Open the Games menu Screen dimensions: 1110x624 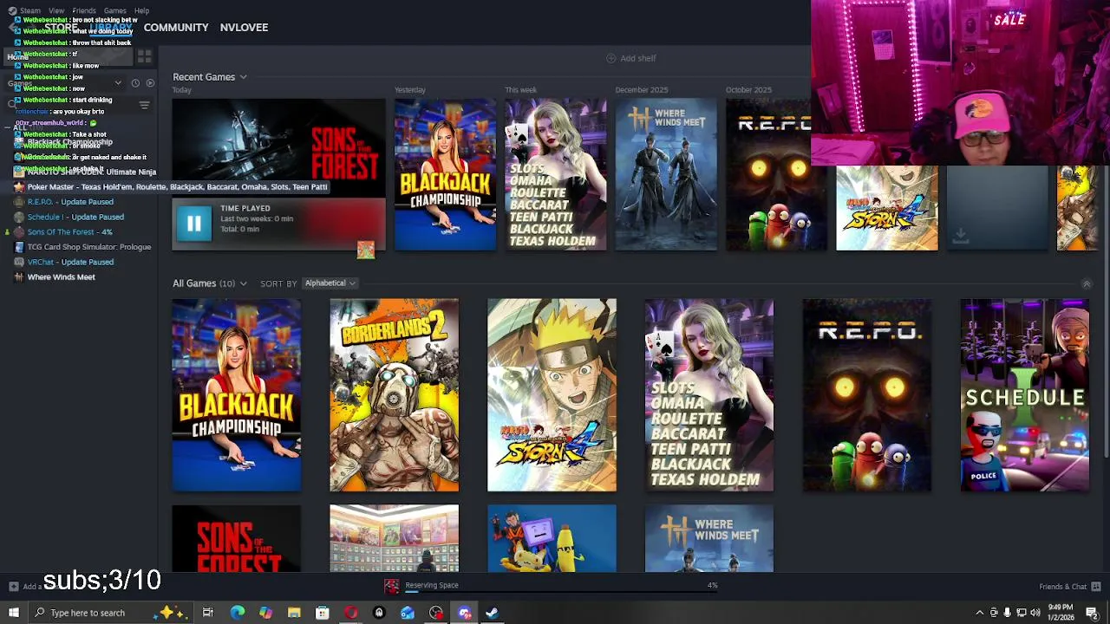point(114,10)
